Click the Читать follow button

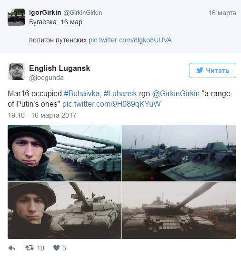pyautogui.click(x=213, y=70)
